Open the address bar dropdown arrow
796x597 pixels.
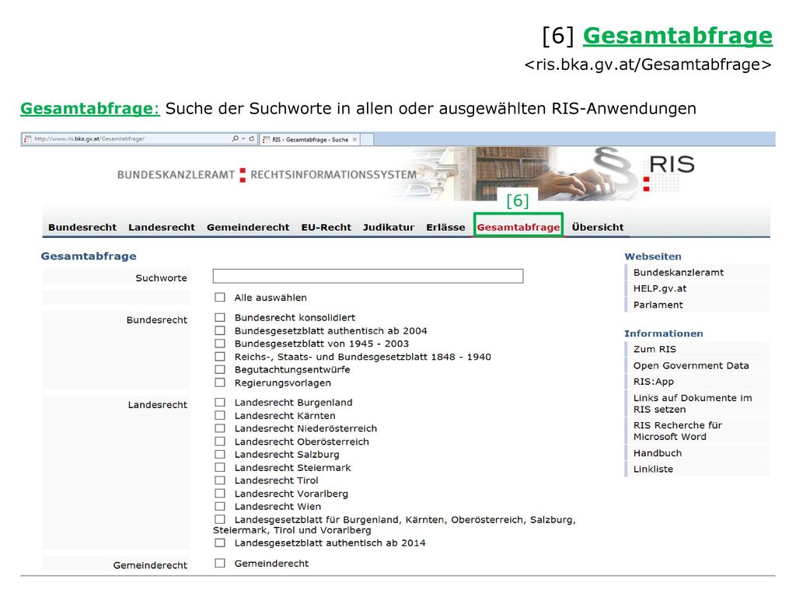point(243,138)
